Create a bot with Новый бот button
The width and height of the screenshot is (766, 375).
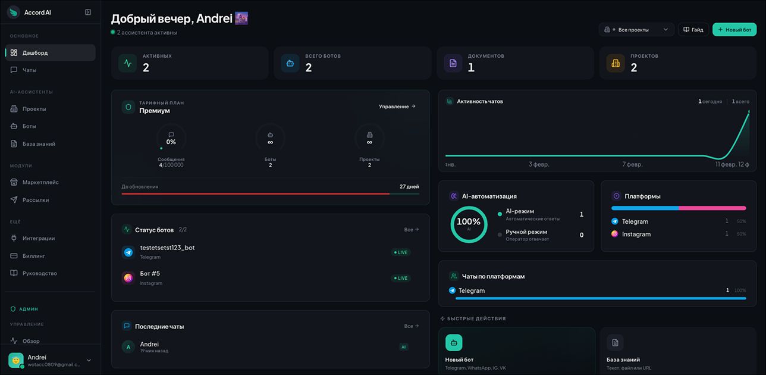pyautogui.click(x=734, y=29)
